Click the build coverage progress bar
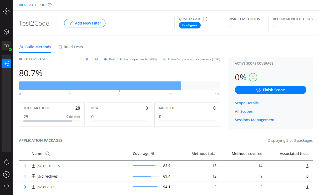Screen dimensions: 319x195 tap(119, 86)
